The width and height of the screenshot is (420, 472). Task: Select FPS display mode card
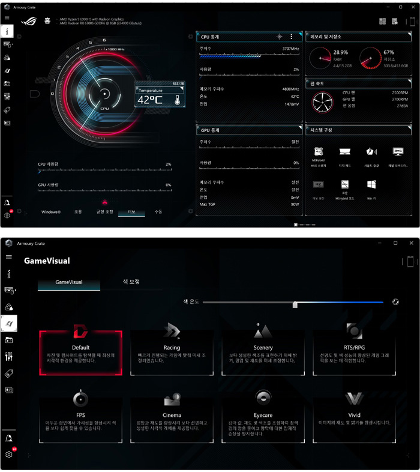pyautogui.click(x=80, y=420)
